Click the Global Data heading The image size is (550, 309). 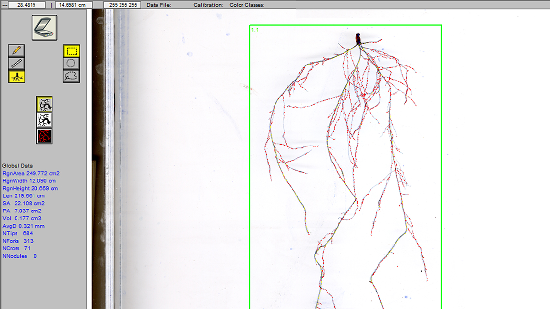17,166
